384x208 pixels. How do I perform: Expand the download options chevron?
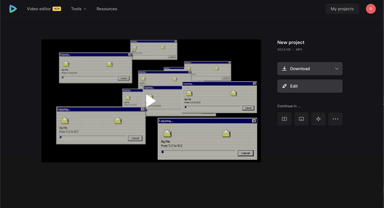[337, 69]
